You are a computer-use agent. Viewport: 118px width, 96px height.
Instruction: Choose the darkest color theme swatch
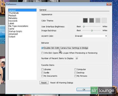pos(85,20)
